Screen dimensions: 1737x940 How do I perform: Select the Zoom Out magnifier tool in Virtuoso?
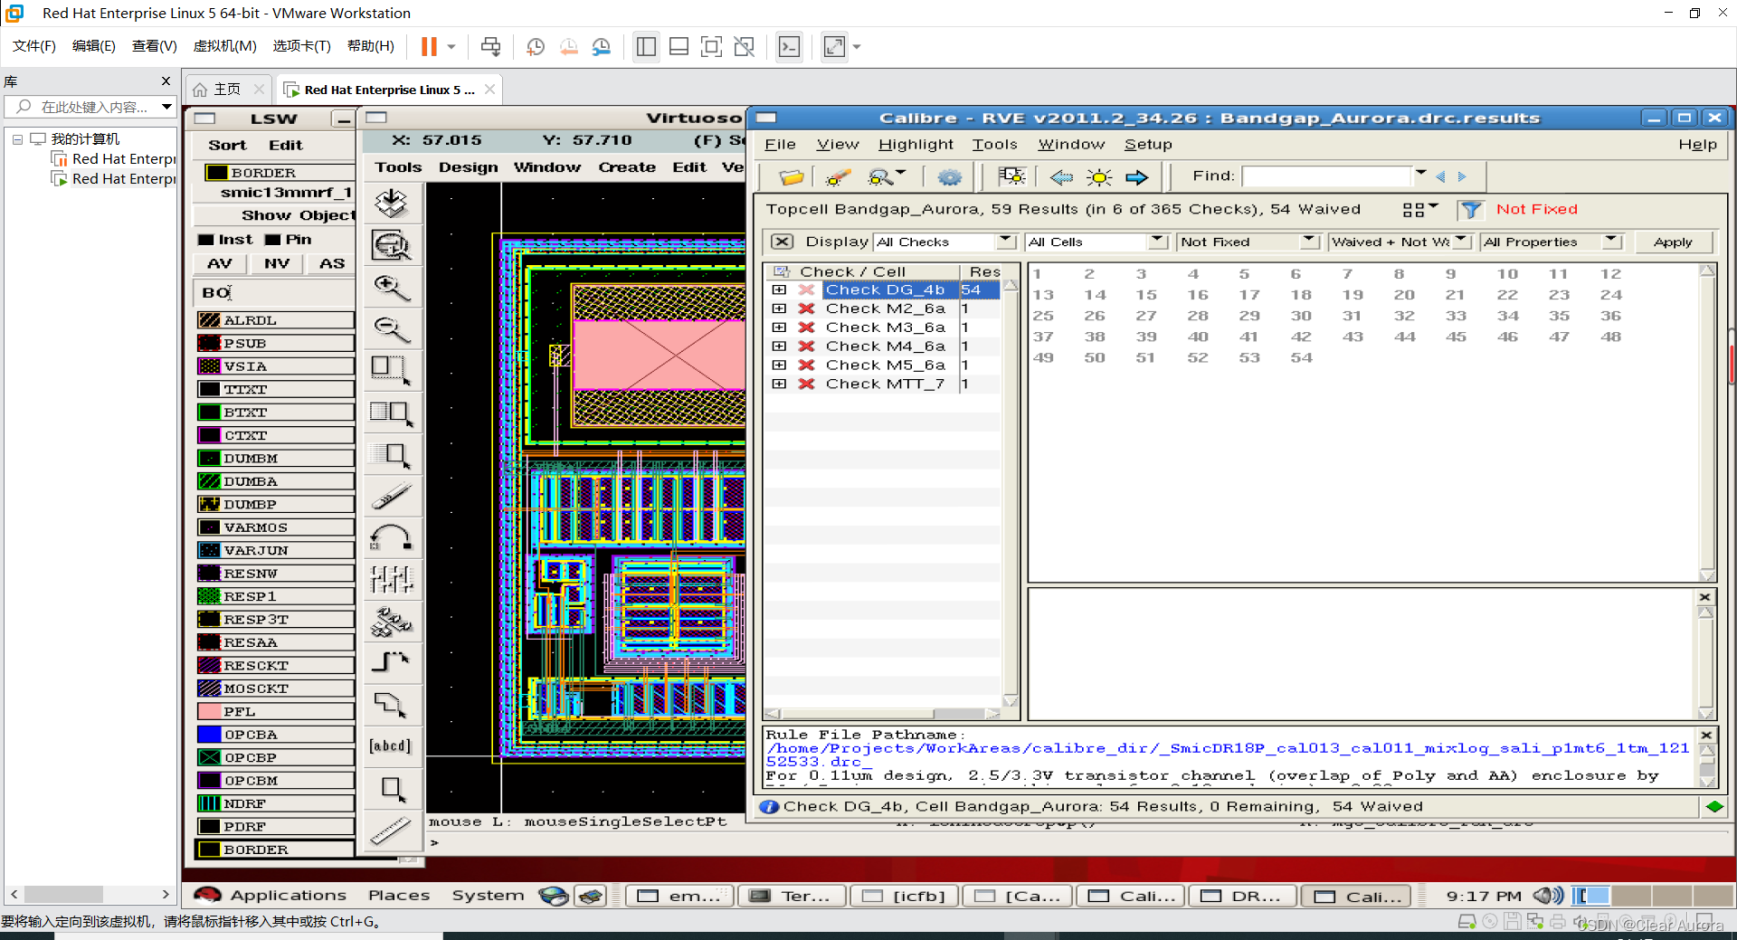tap(391, 329)
